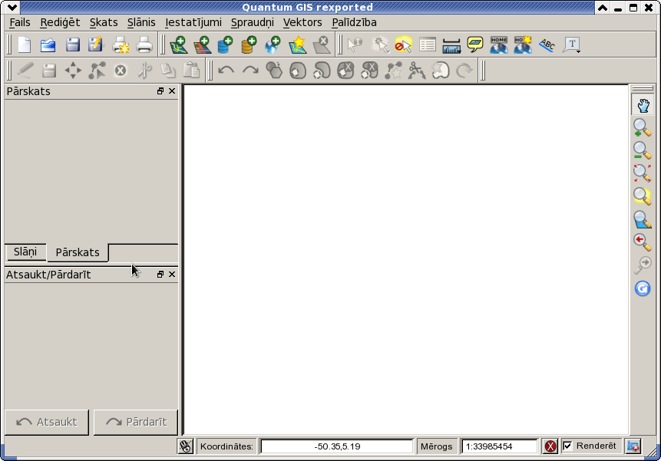Add vector layer icon

point(178,44)
